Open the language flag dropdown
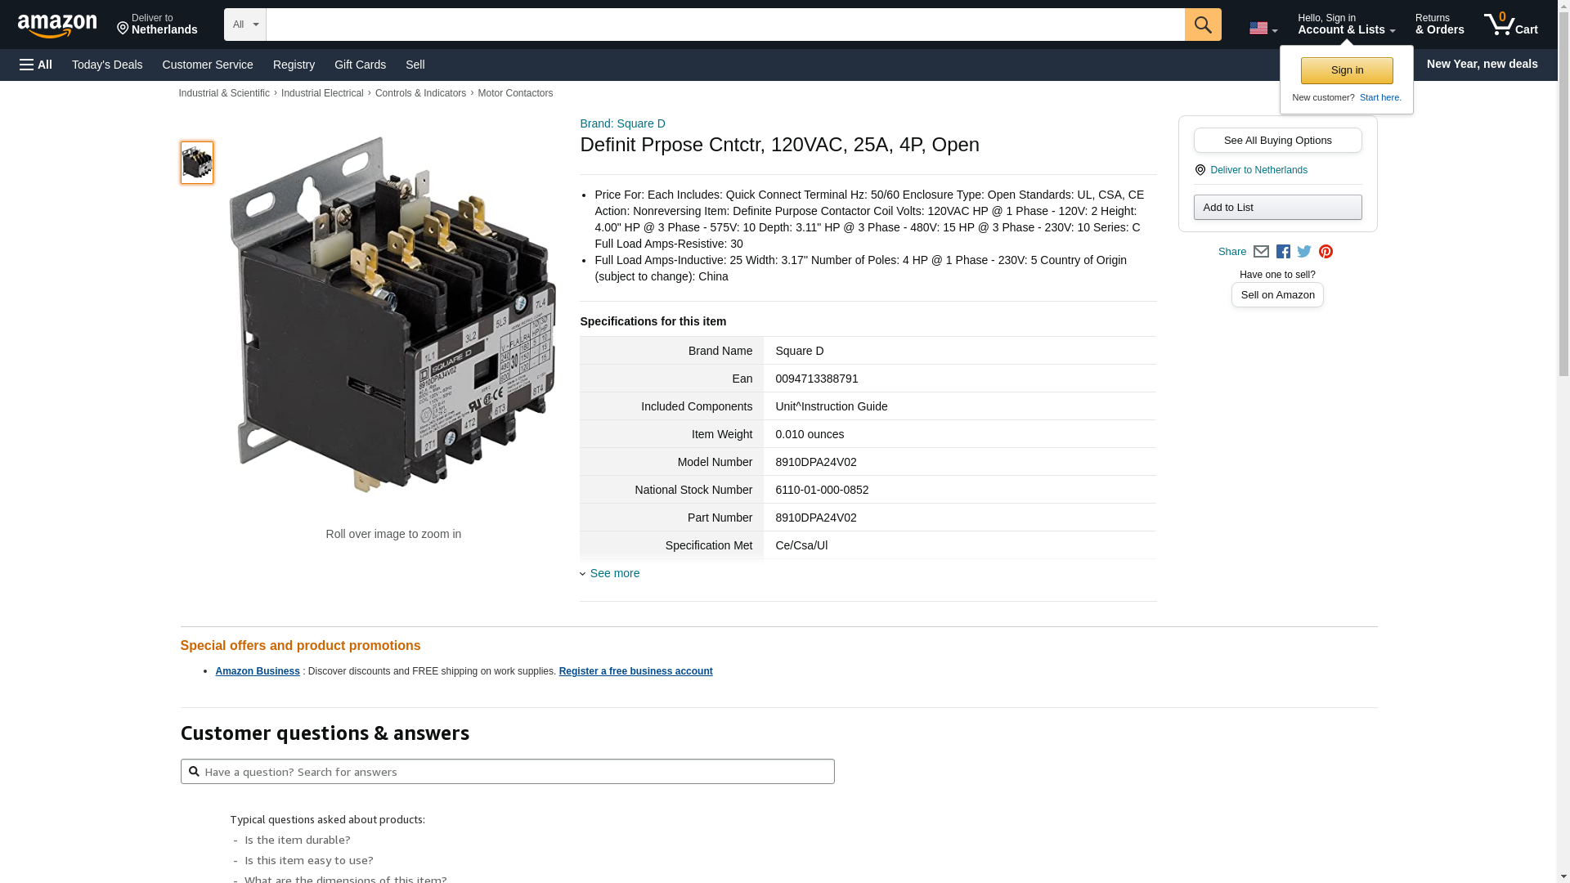 pyautogui.click(x=1263, y=29)
